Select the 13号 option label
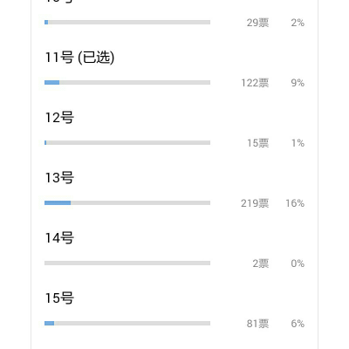Viewport: 349px width, 349px height. 59,178
